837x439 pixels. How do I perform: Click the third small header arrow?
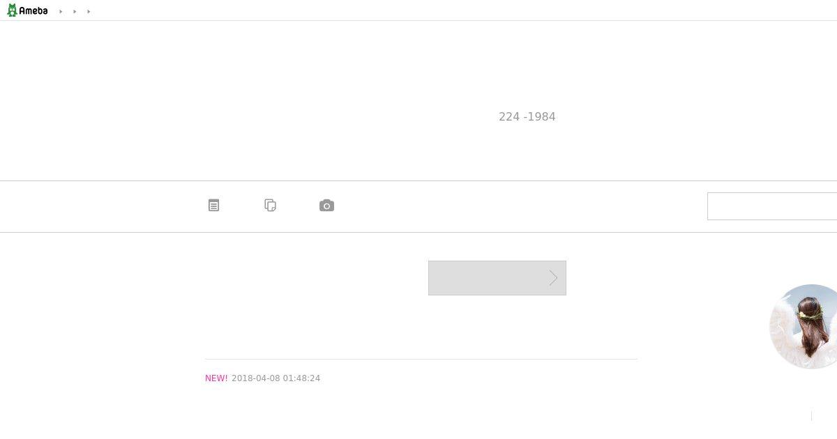(89, 12)
